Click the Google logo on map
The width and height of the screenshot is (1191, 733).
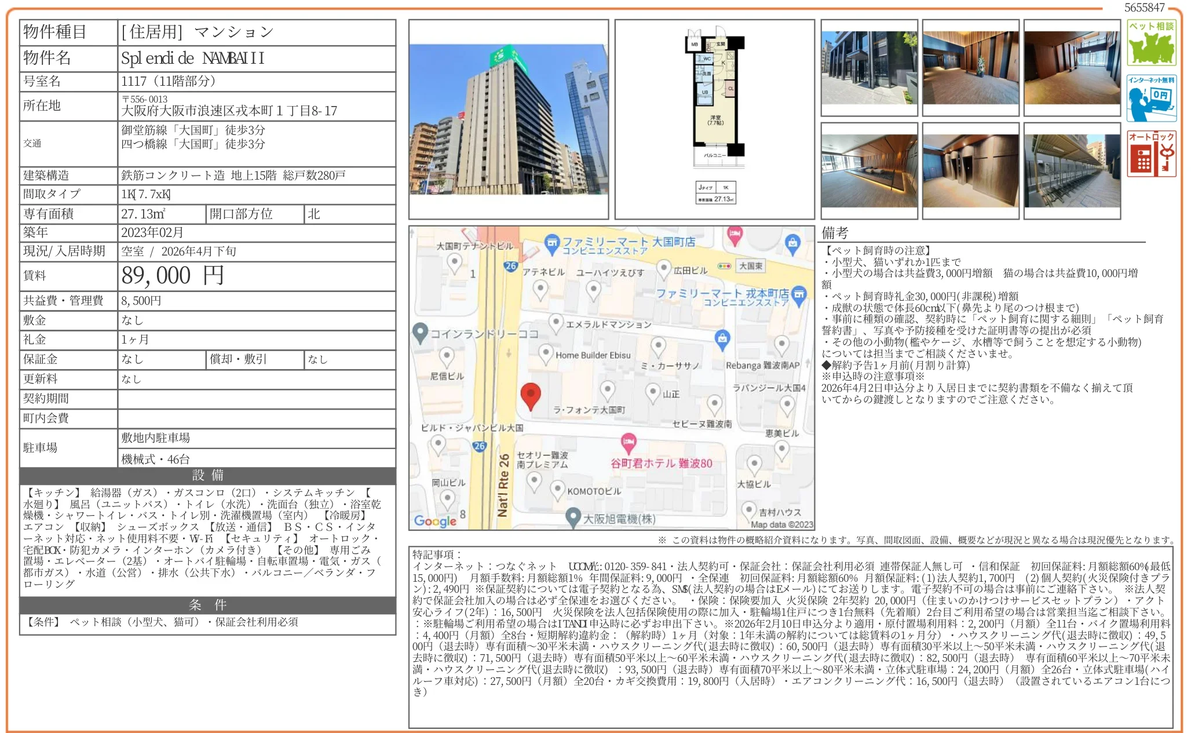[435, 521]
